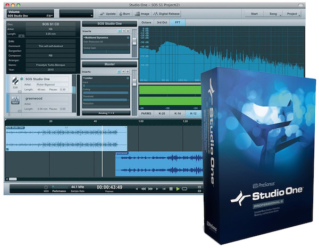Click the Burn disc button
The width and height of the screenshot is (319, 248).
[124, 14]
